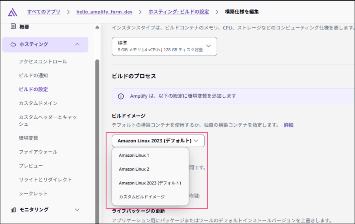
Task: Go to hello_amplify_form_dev breadcrumb link
Action: (104, 12)
